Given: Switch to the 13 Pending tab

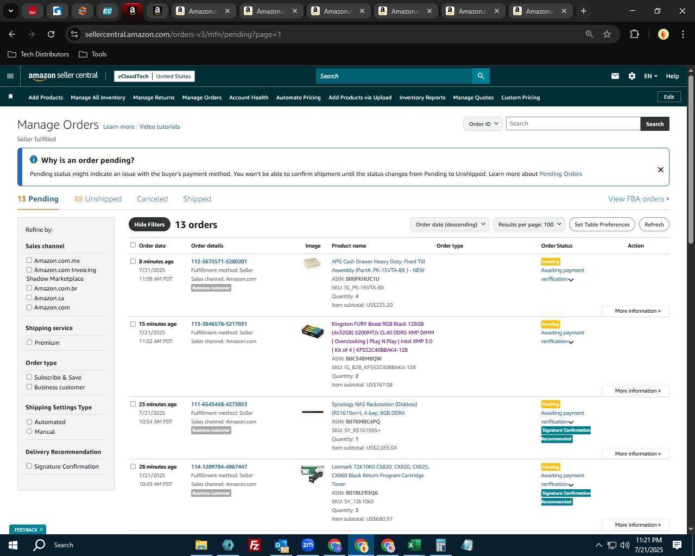Looking at the screenshot, I should (x=38, y=199).
